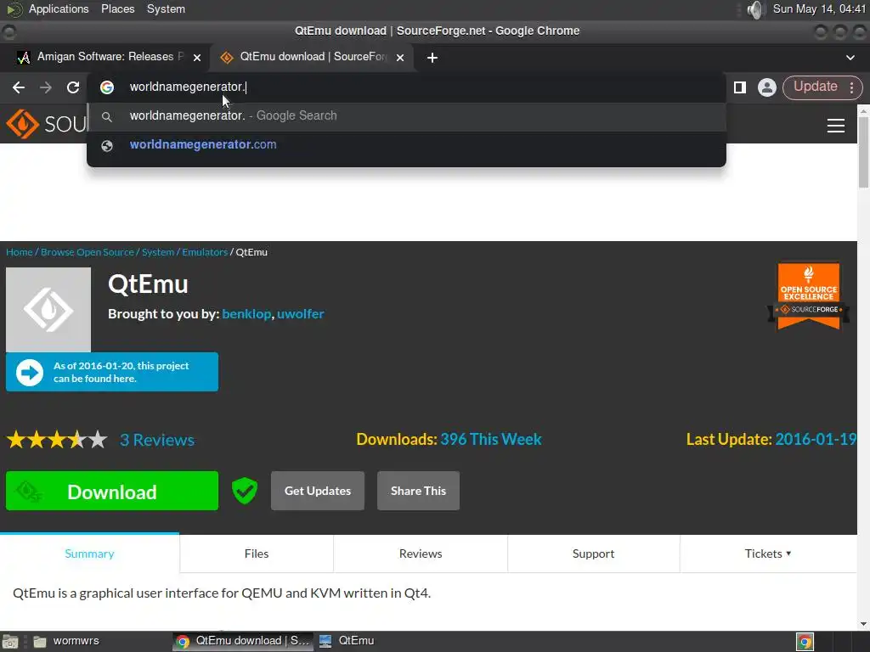
Task: Click the volume speaker icon in the panel
Action: click(x=754, y=9)
